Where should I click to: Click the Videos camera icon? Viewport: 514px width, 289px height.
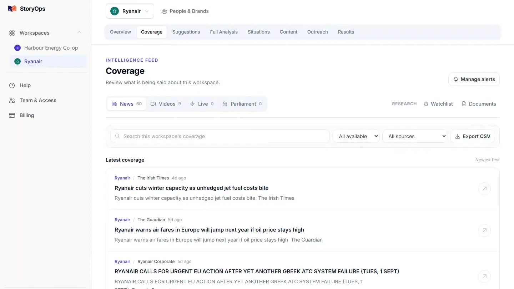click(x=153, y=104)
